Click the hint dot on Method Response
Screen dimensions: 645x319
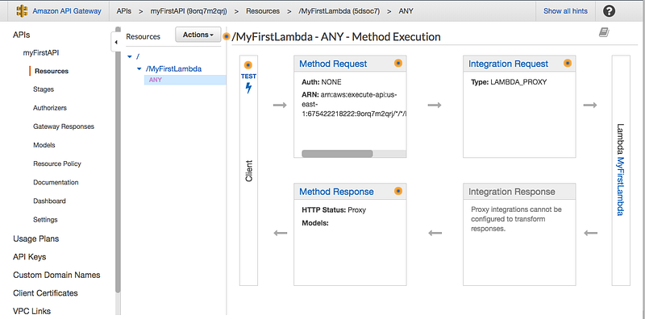(397, 191)
